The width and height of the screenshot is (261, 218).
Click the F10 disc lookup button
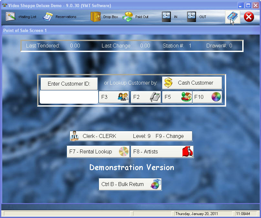point(207,97)
